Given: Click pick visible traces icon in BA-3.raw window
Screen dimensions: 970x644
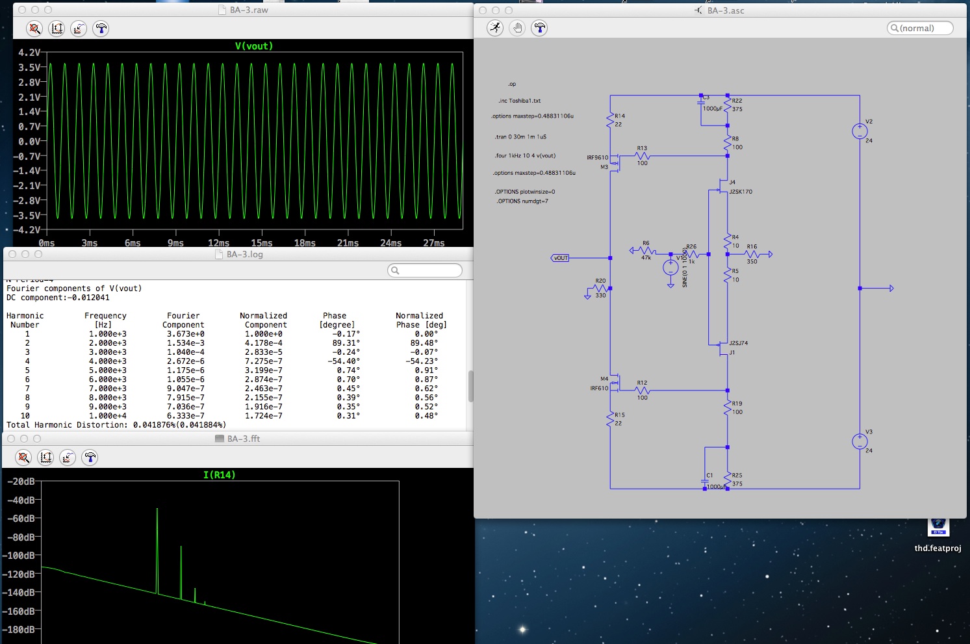Looking at the screenshot, I should [x=79, y=29].
